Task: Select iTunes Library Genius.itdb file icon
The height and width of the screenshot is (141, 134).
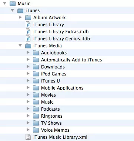Action: point(28,39)
